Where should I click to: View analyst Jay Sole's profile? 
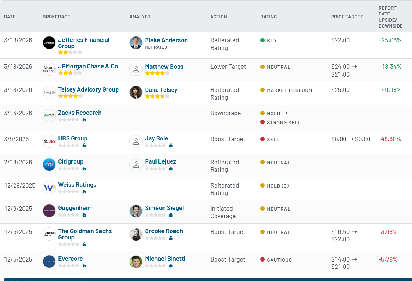[156, 138]
